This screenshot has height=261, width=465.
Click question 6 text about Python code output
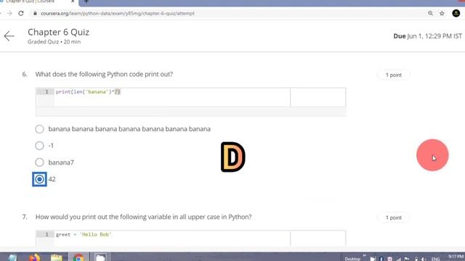104,74
